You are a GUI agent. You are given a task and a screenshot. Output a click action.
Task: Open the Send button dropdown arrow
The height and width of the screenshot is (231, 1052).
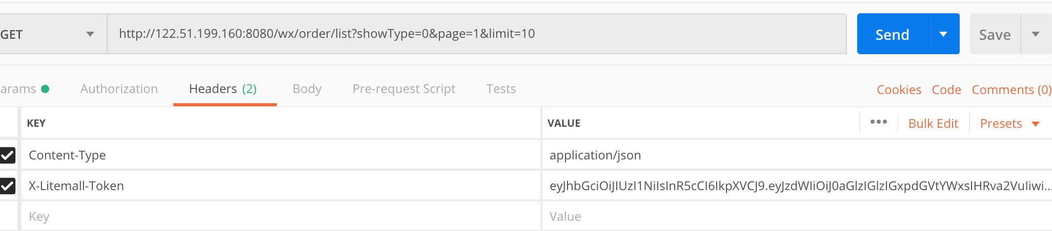click(943, 34)
